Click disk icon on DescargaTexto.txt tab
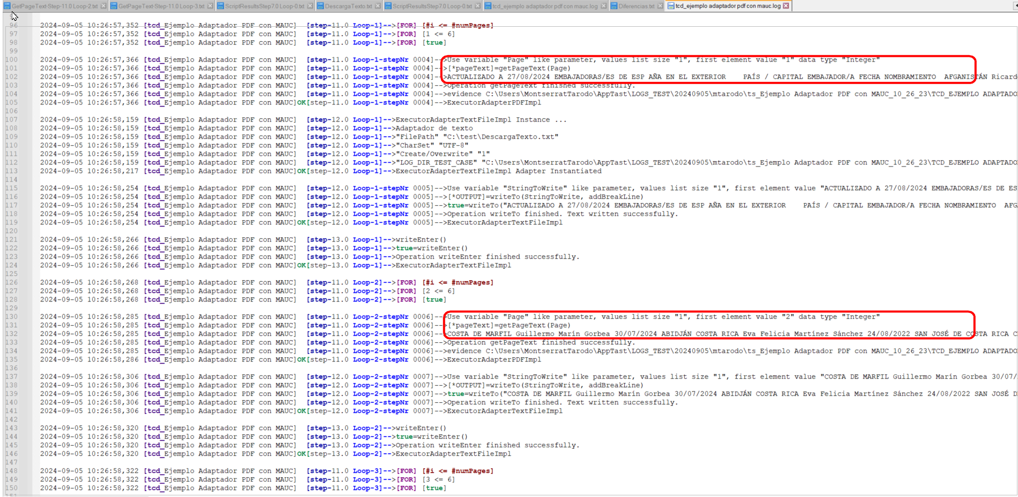1018x497 pixels. 320,6
